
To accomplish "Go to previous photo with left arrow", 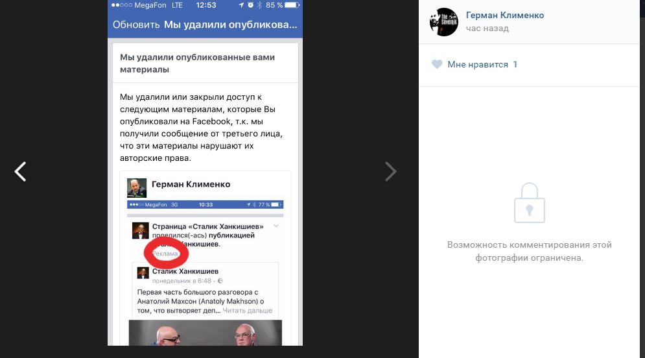I will pos(20,172).
